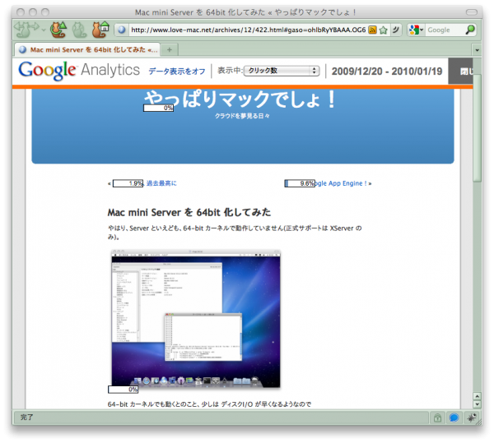Click the データ表示をオフ link
The height and width of the screenshot is (443, 494).
tap(177, 72)
